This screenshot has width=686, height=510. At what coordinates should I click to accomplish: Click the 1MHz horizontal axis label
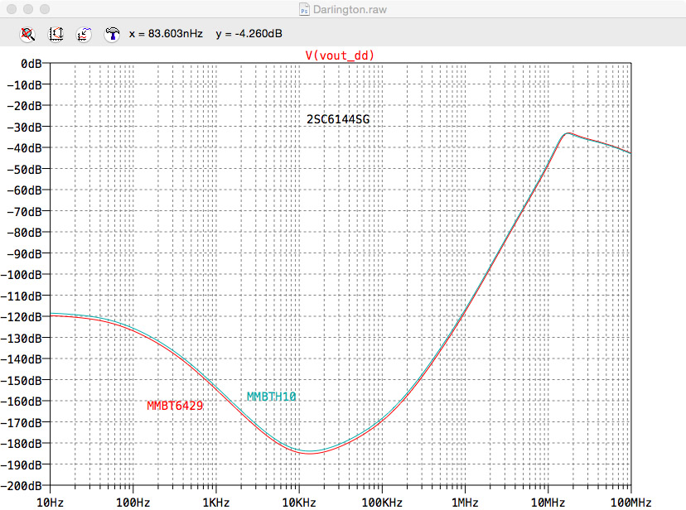click(x=465, y=503)
